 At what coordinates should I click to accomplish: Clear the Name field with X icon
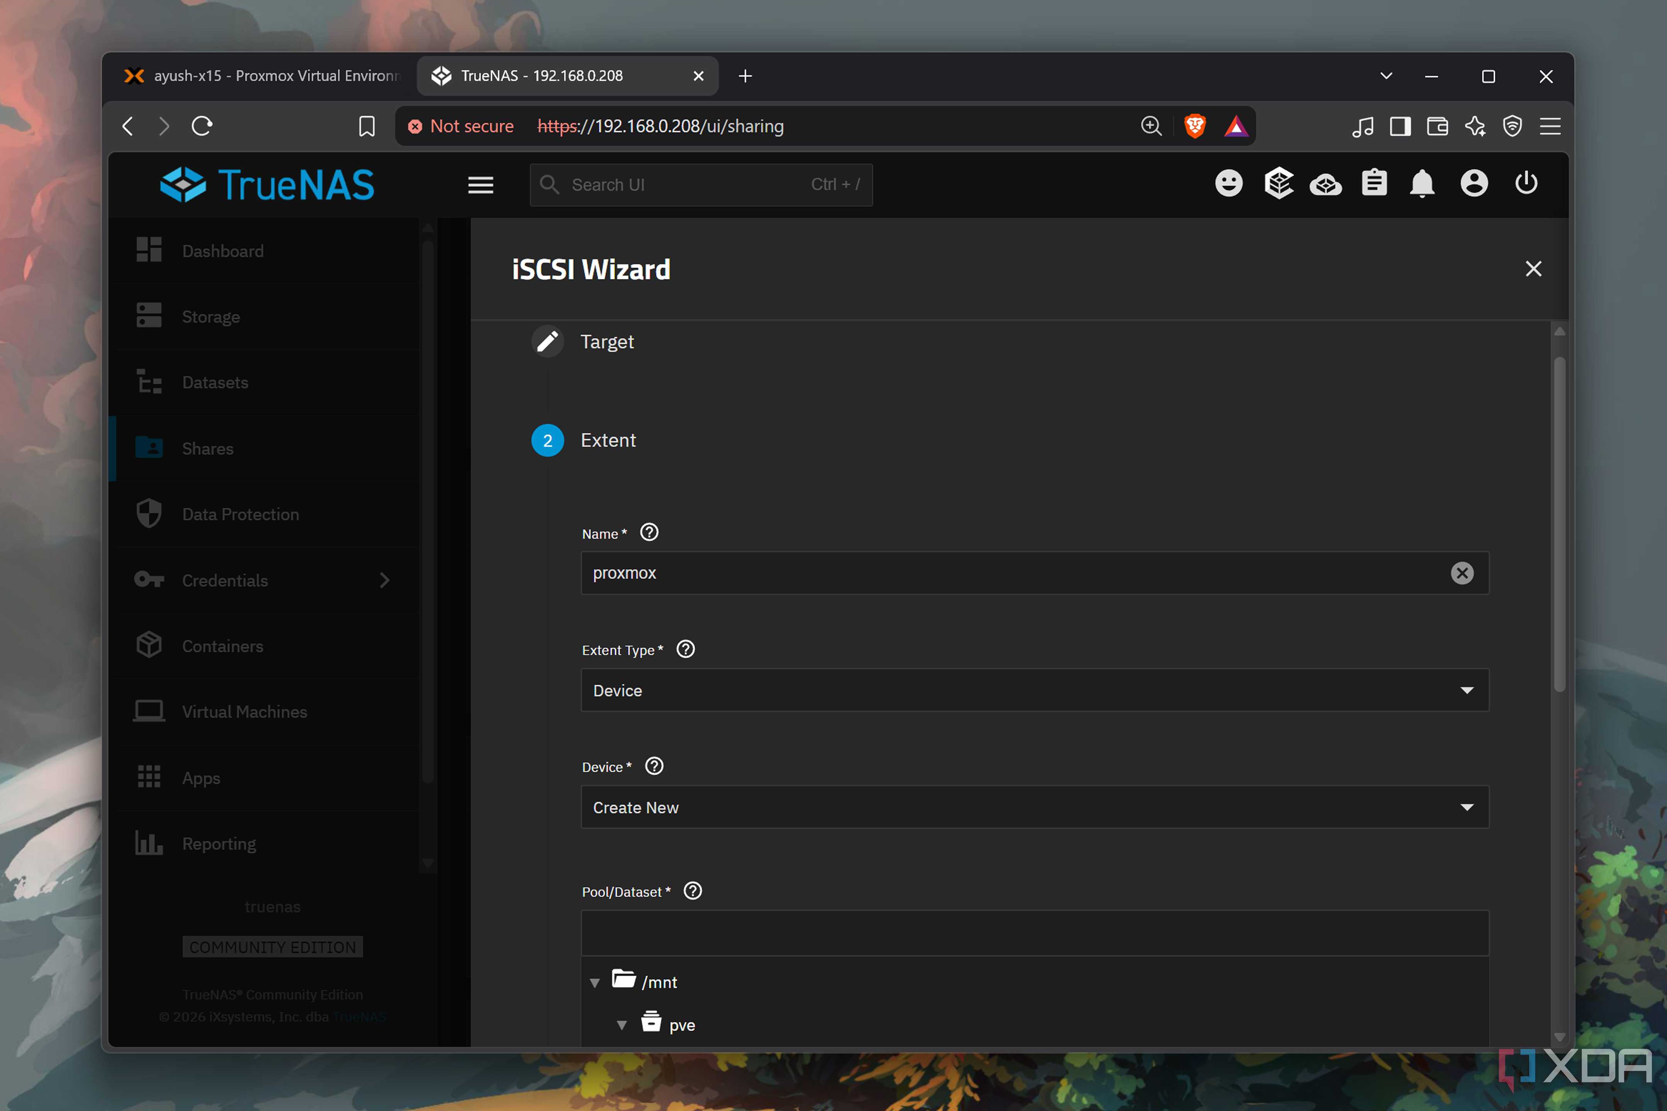(x=1461, y=572)
